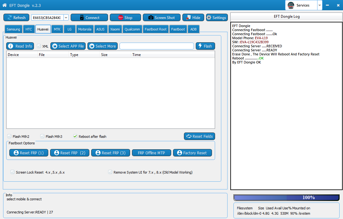
Task: Minimize the EFT Dongle window
Action: pos(327,5)
